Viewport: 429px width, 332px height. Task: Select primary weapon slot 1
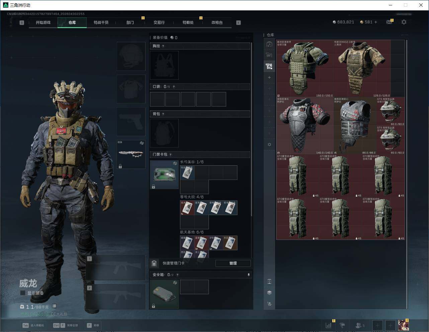pos(116,268)
